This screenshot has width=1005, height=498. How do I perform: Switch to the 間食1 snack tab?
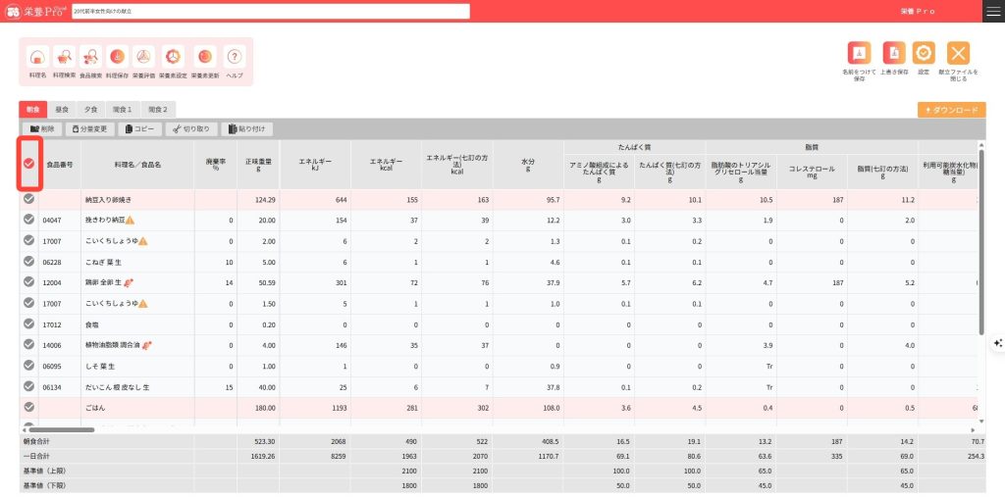[123, 110]
